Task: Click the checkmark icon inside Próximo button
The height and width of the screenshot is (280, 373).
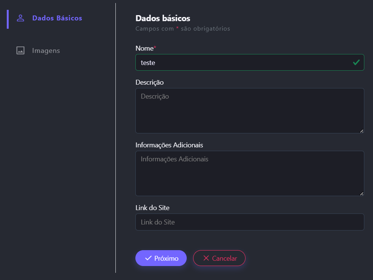Action: click(148, 258)
